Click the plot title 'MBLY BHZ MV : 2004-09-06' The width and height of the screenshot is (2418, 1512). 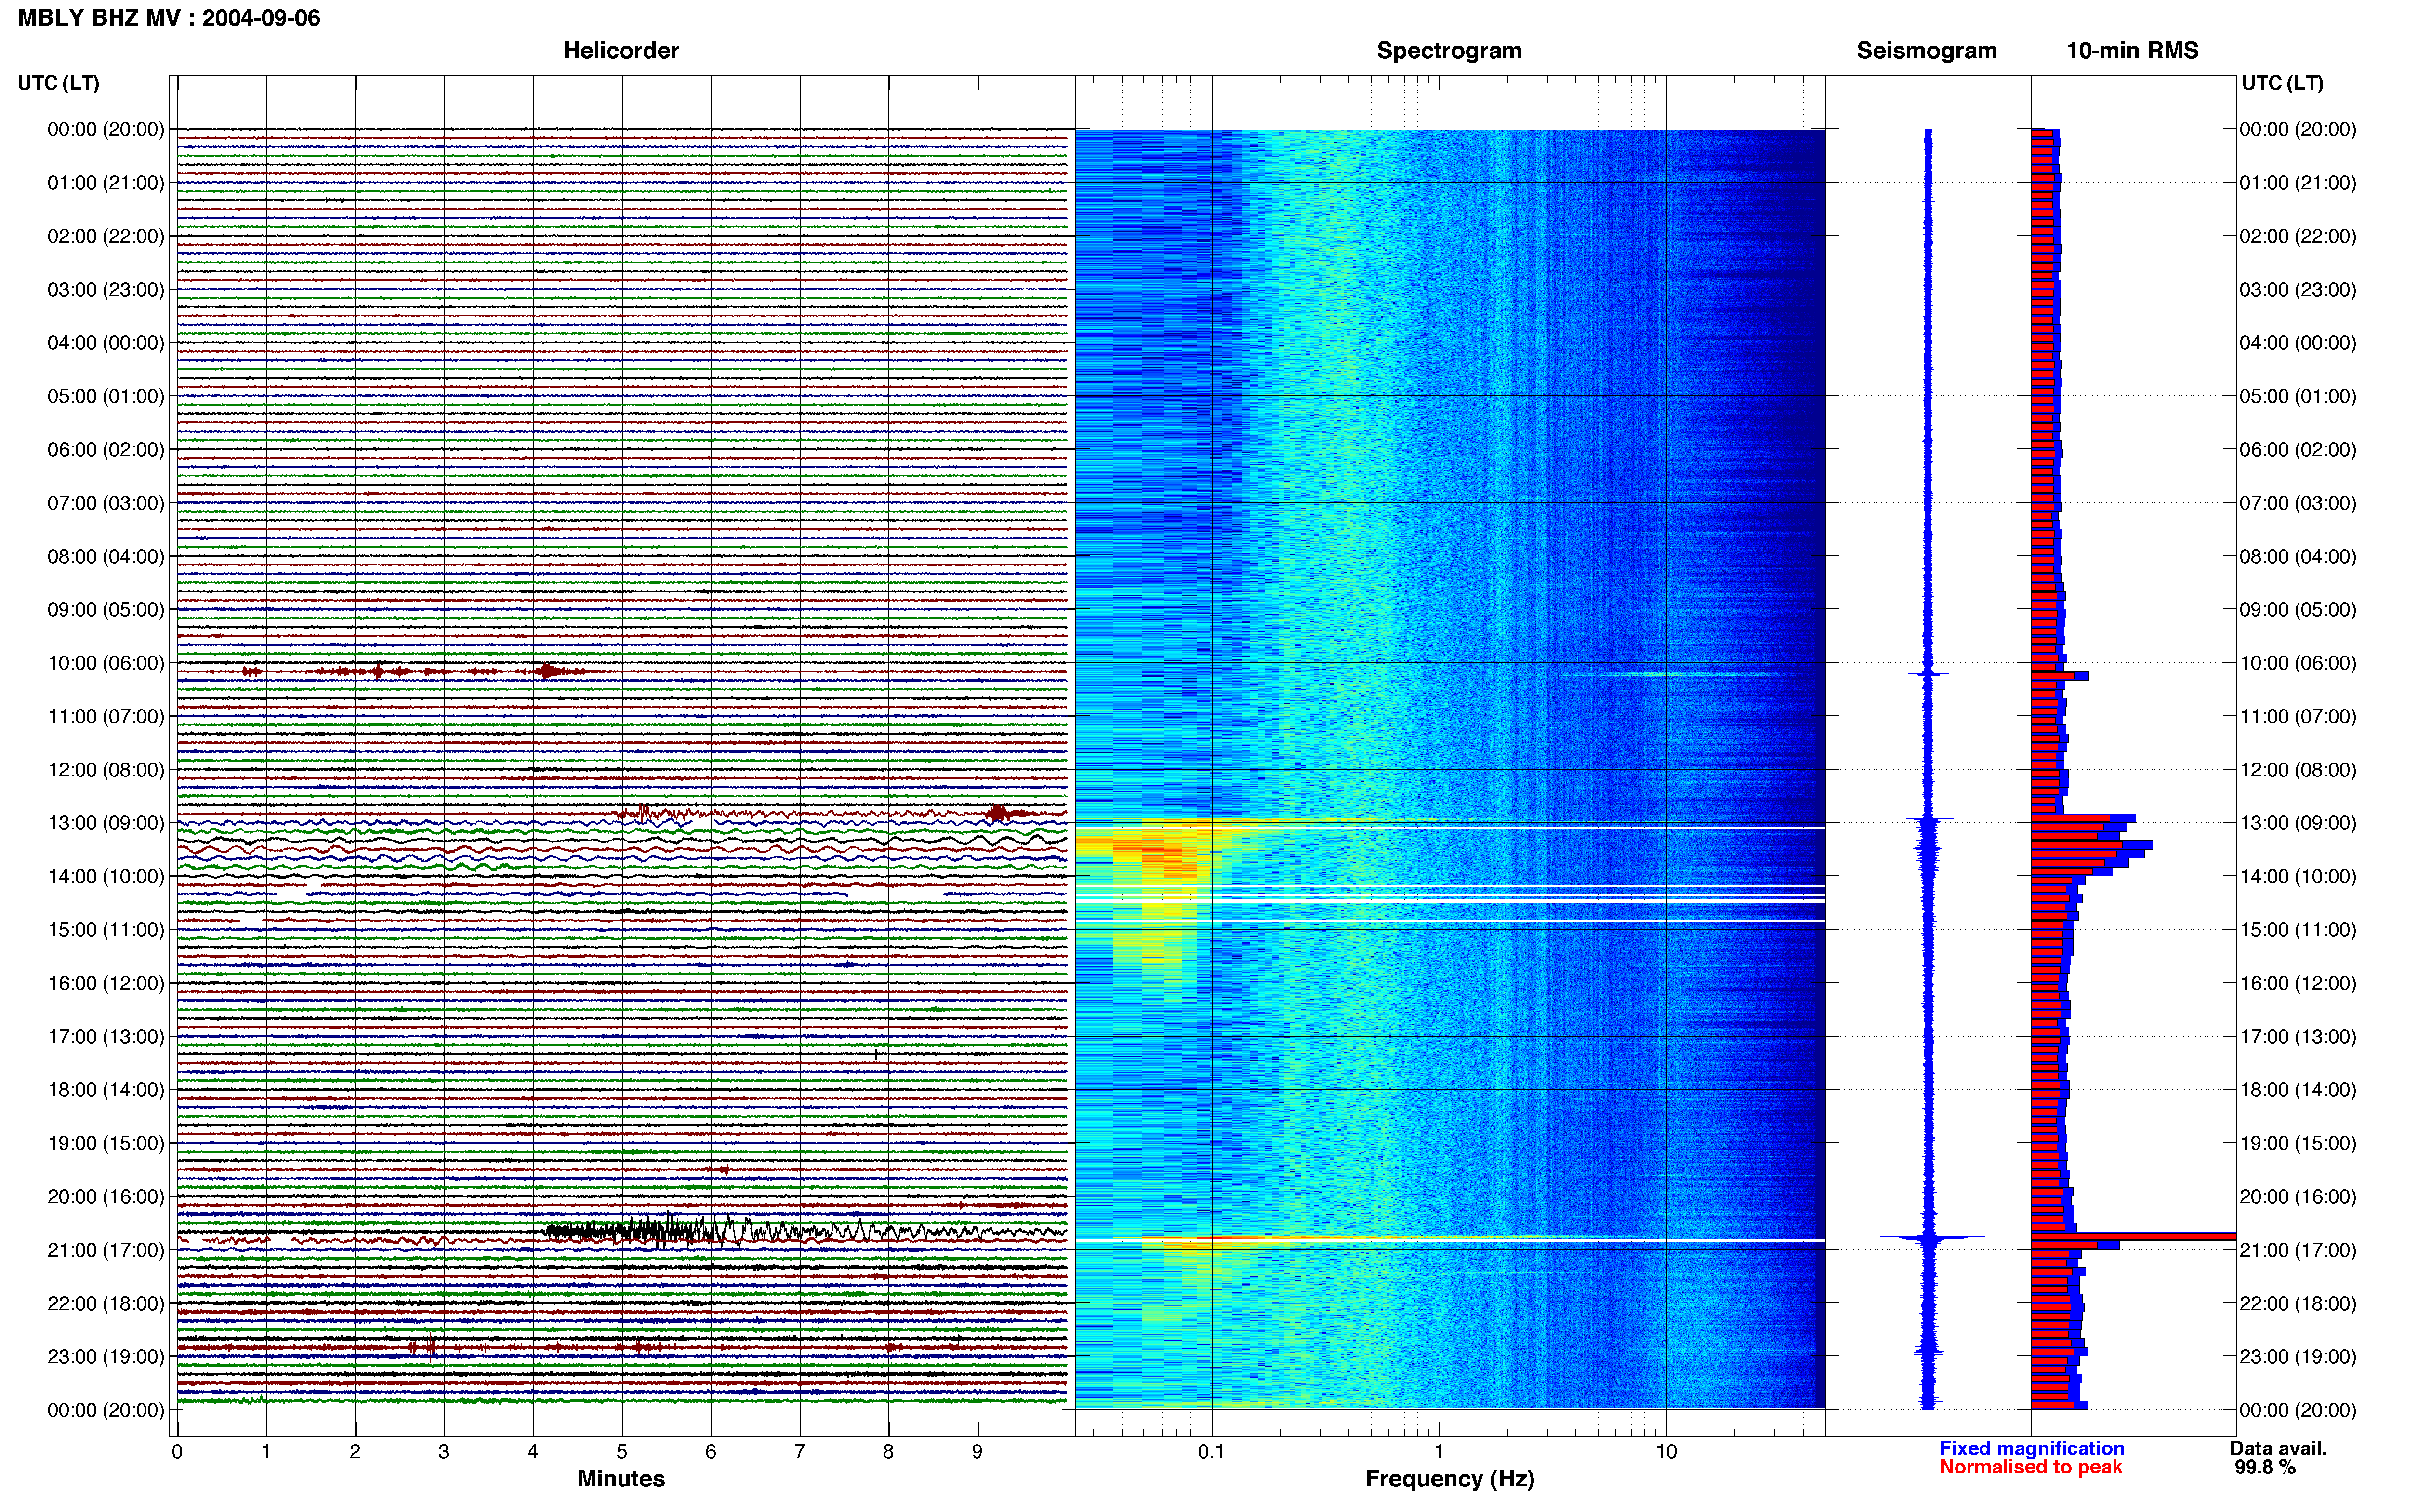point(169,18)
